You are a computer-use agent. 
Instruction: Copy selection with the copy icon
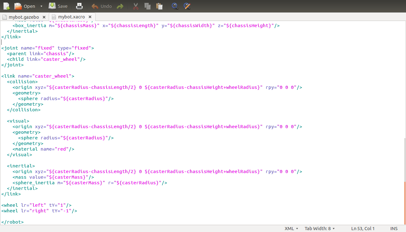[x=147, y=6]
